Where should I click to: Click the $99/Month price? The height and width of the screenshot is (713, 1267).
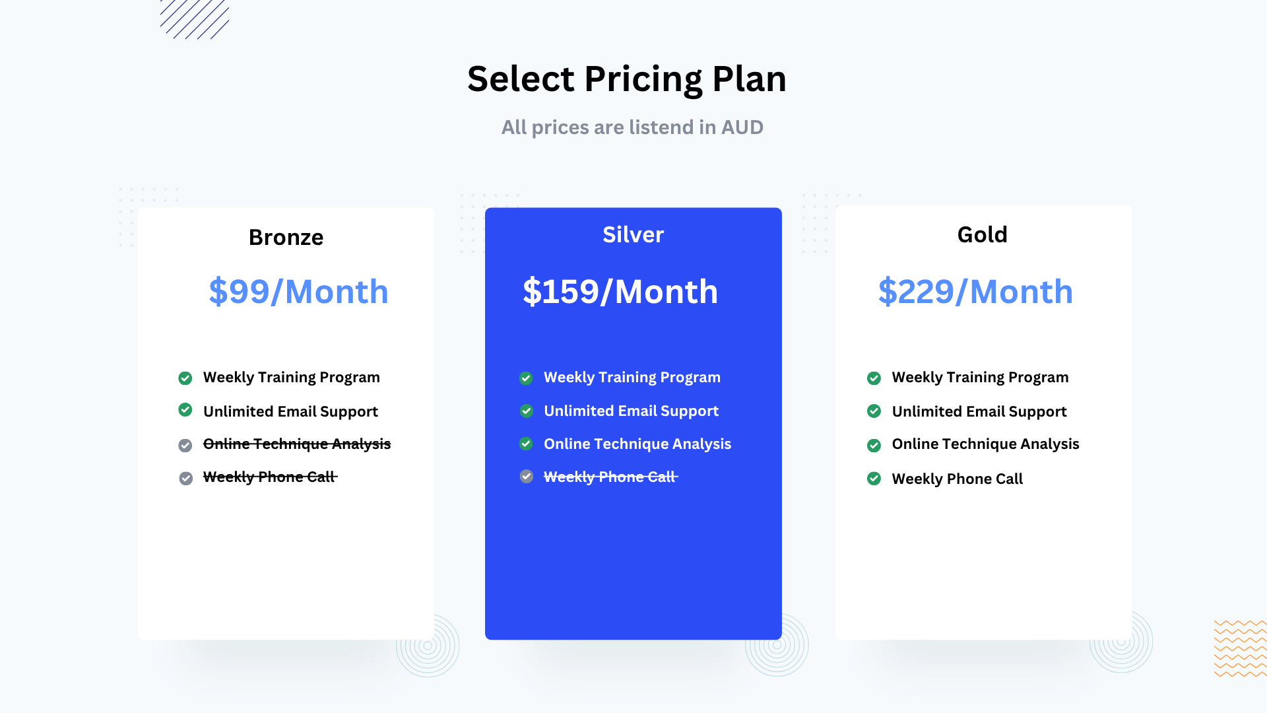point(298,291)
